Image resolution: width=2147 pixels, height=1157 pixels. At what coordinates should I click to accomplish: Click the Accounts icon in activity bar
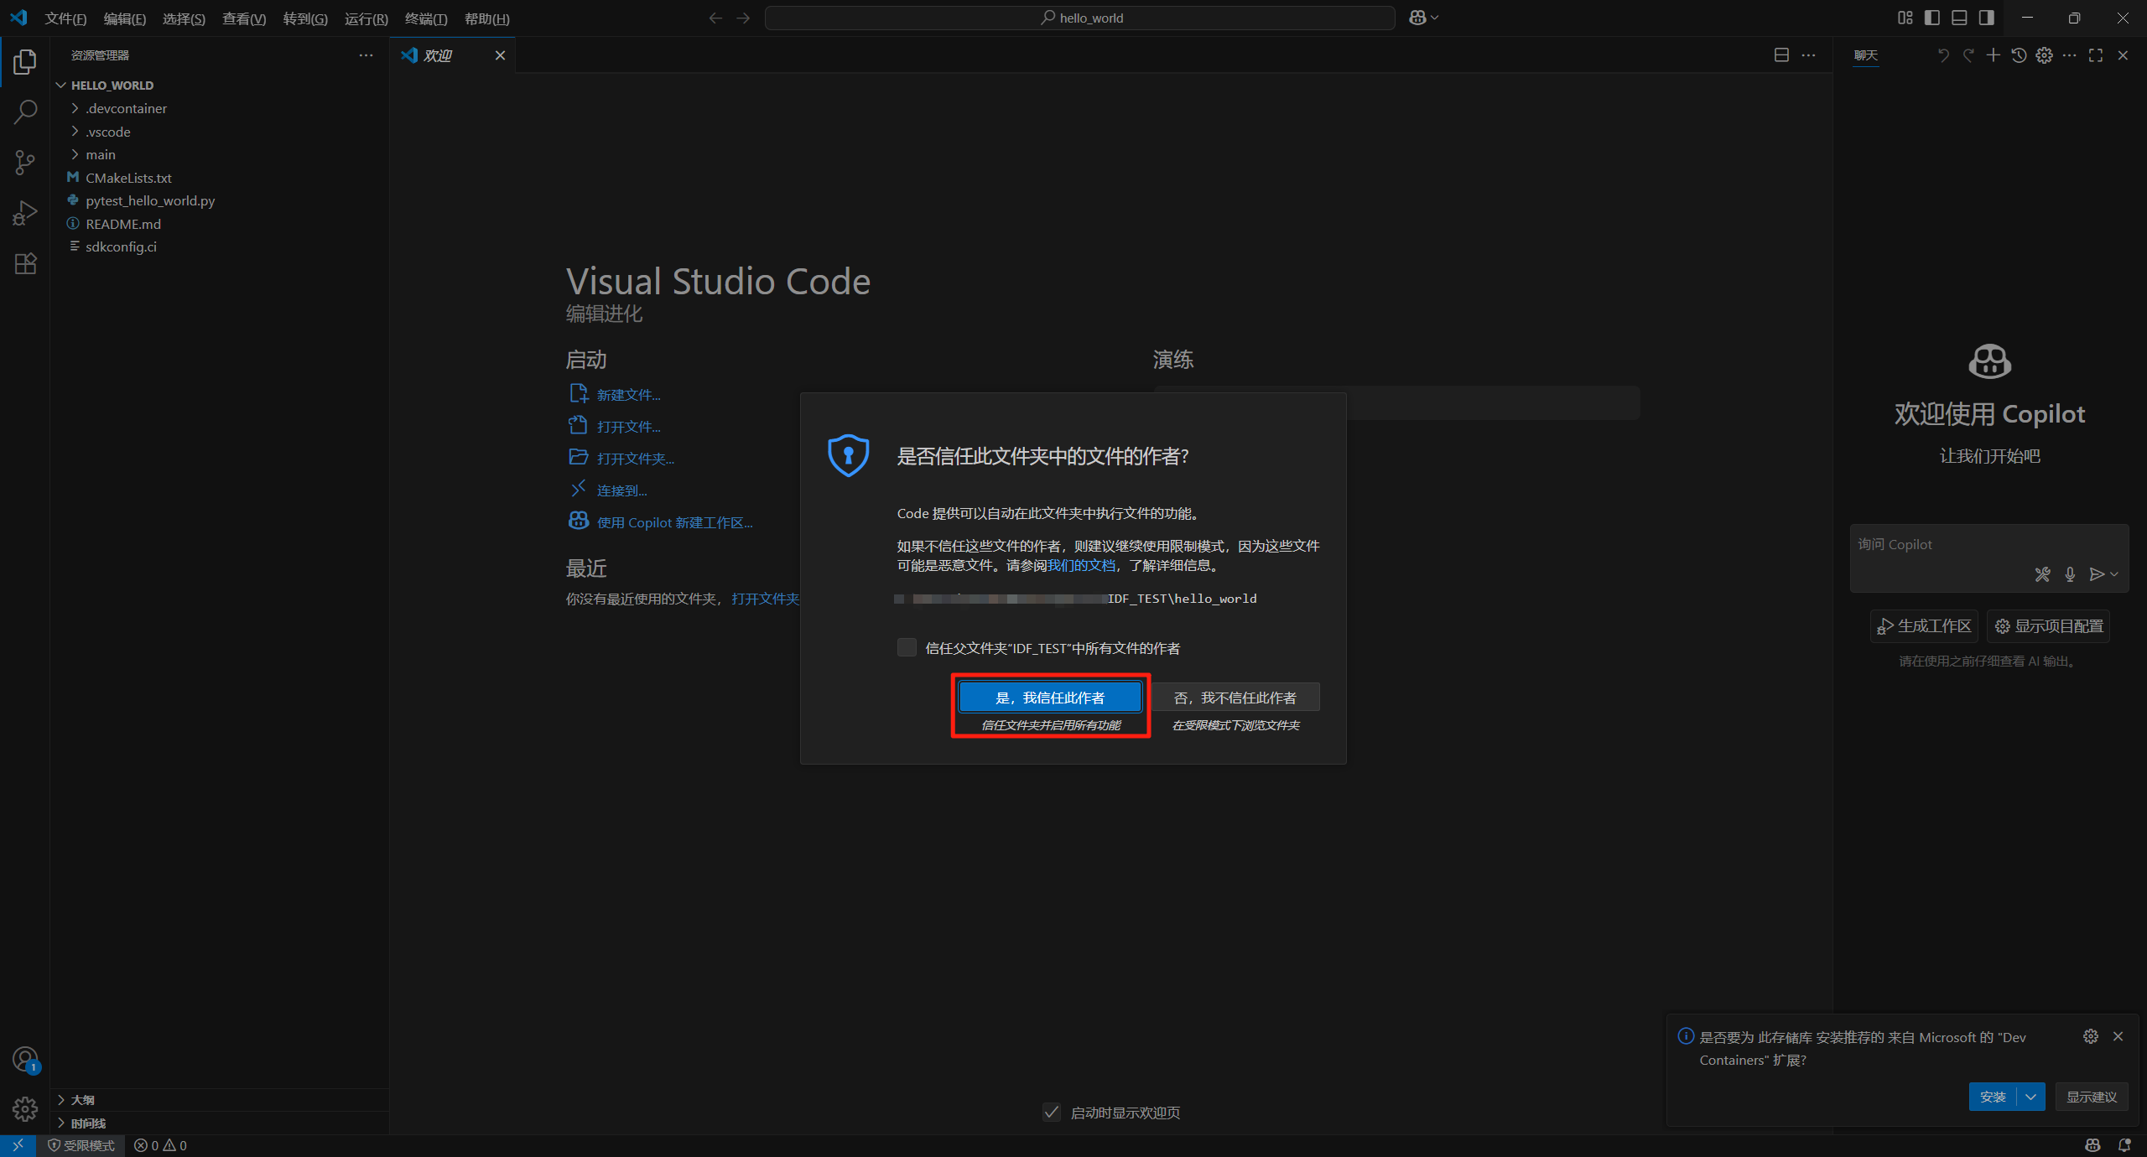click(x=25, y=1059)
